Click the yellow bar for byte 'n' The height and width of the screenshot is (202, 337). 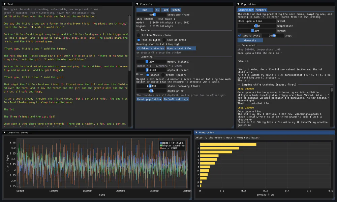tap(219, 148)
